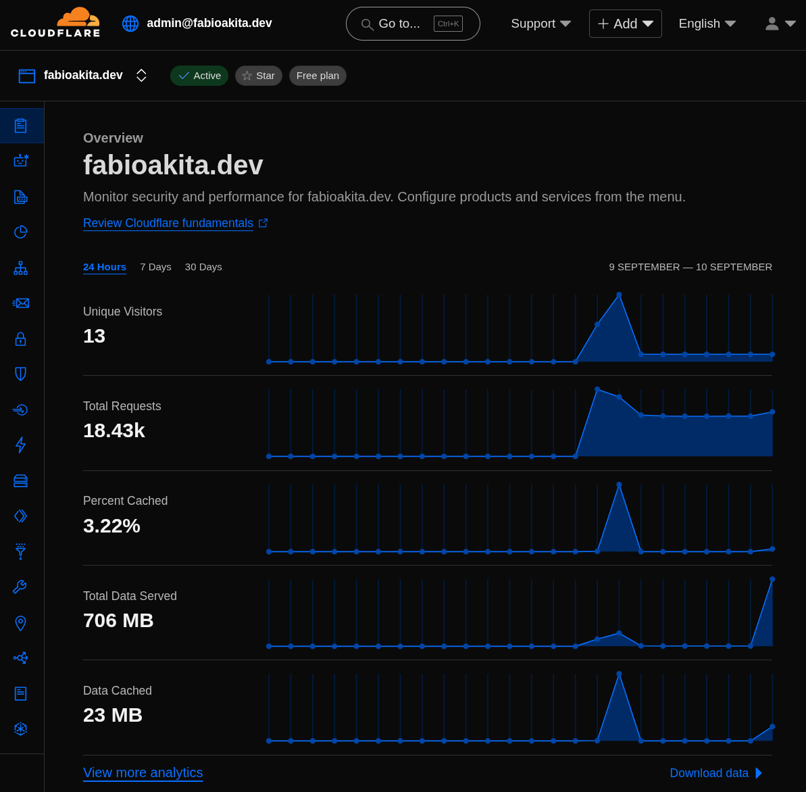Click the date range 9 SEPTEMBER — 10 SEPTEMBER
The width and height of the screenshot is (806, 792).
pos(690,267)
